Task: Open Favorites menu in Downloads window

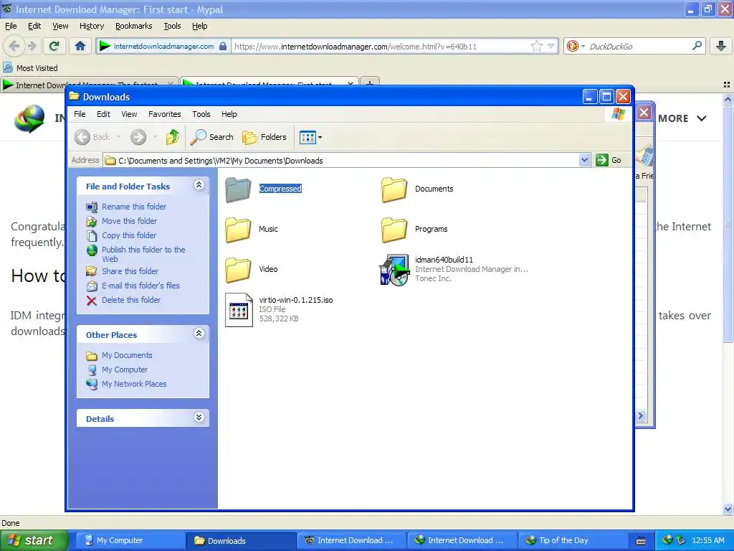Action: coord(164,114)
